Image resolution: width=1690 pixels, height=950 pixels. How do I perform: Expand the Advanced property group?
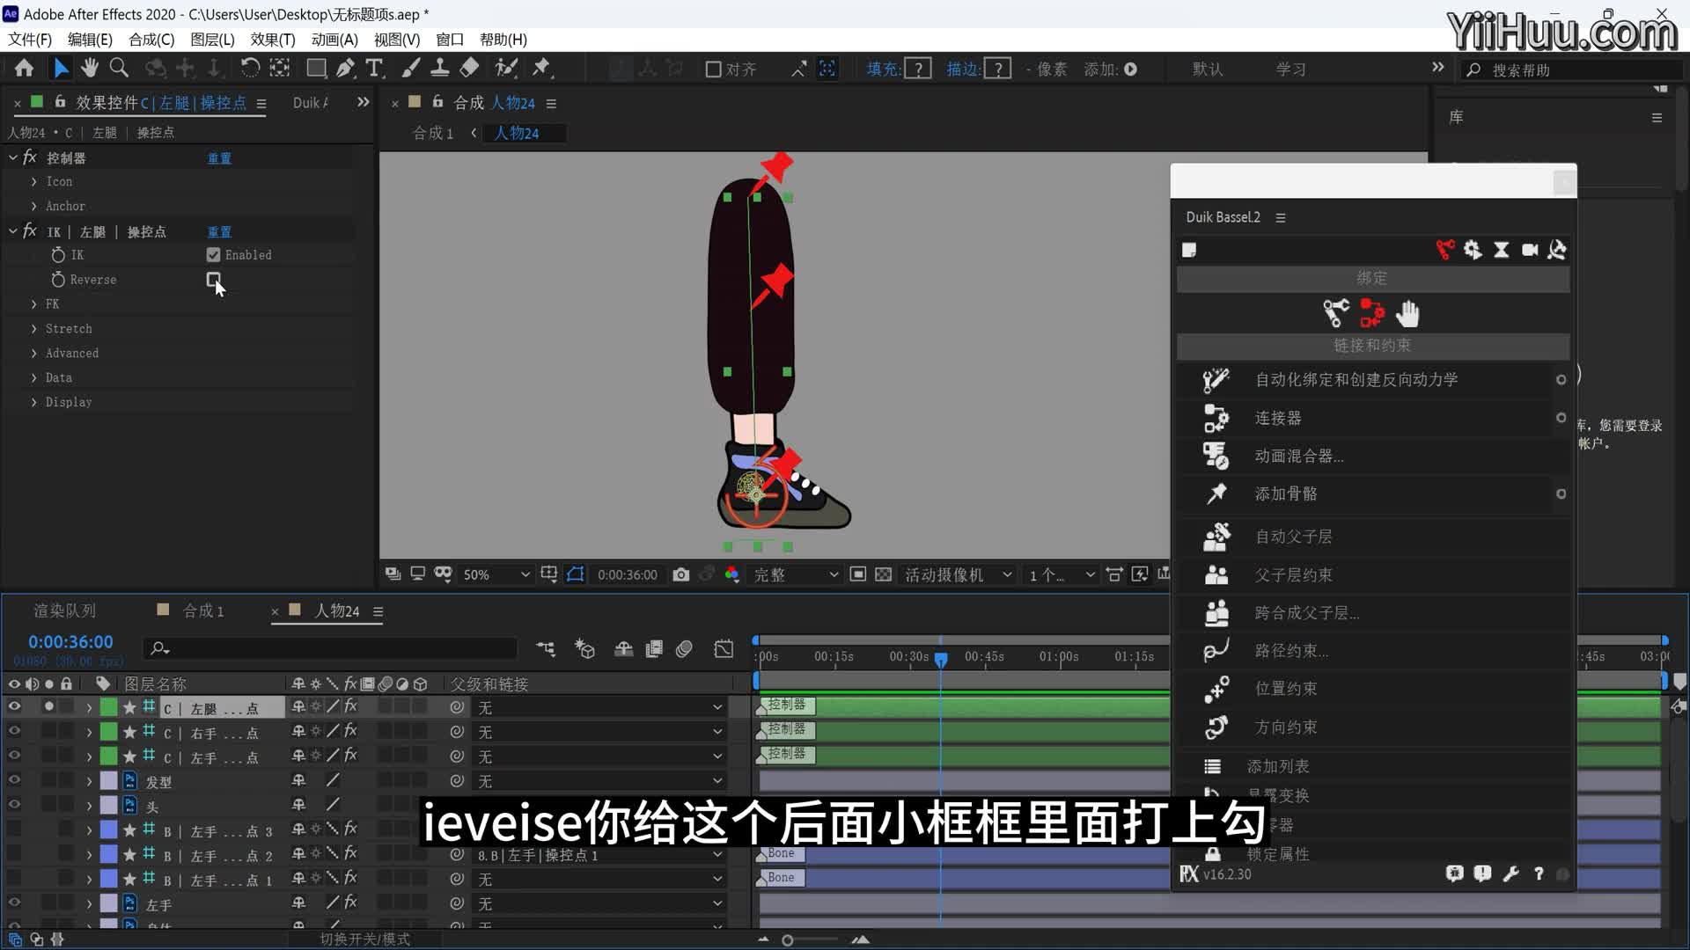coord(34,354)
